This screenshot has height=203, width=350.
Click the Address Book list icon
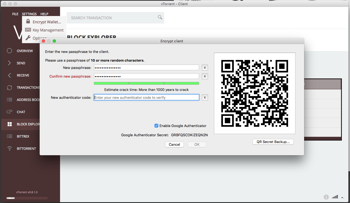[x=10, y=100]
